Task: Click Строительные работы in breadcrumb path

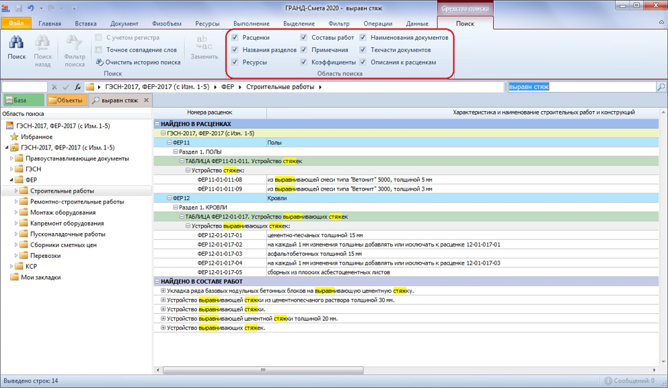Action: tap(281, 87)
